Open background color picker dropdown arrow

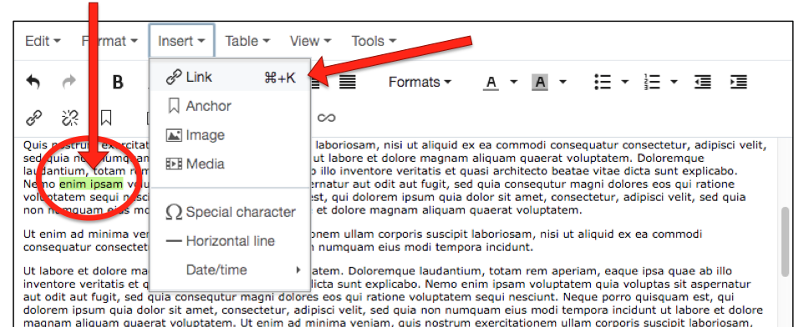(562, 82)
